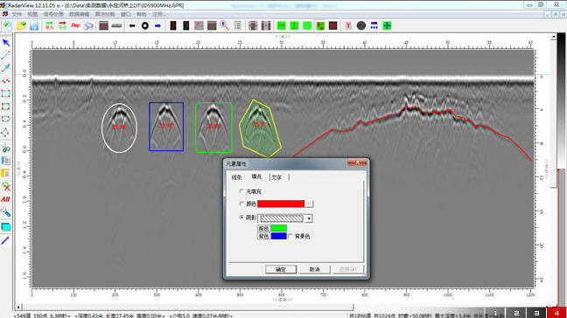Confirm with the 确定 button
The image size is (567, 318).
pos(281,269)
